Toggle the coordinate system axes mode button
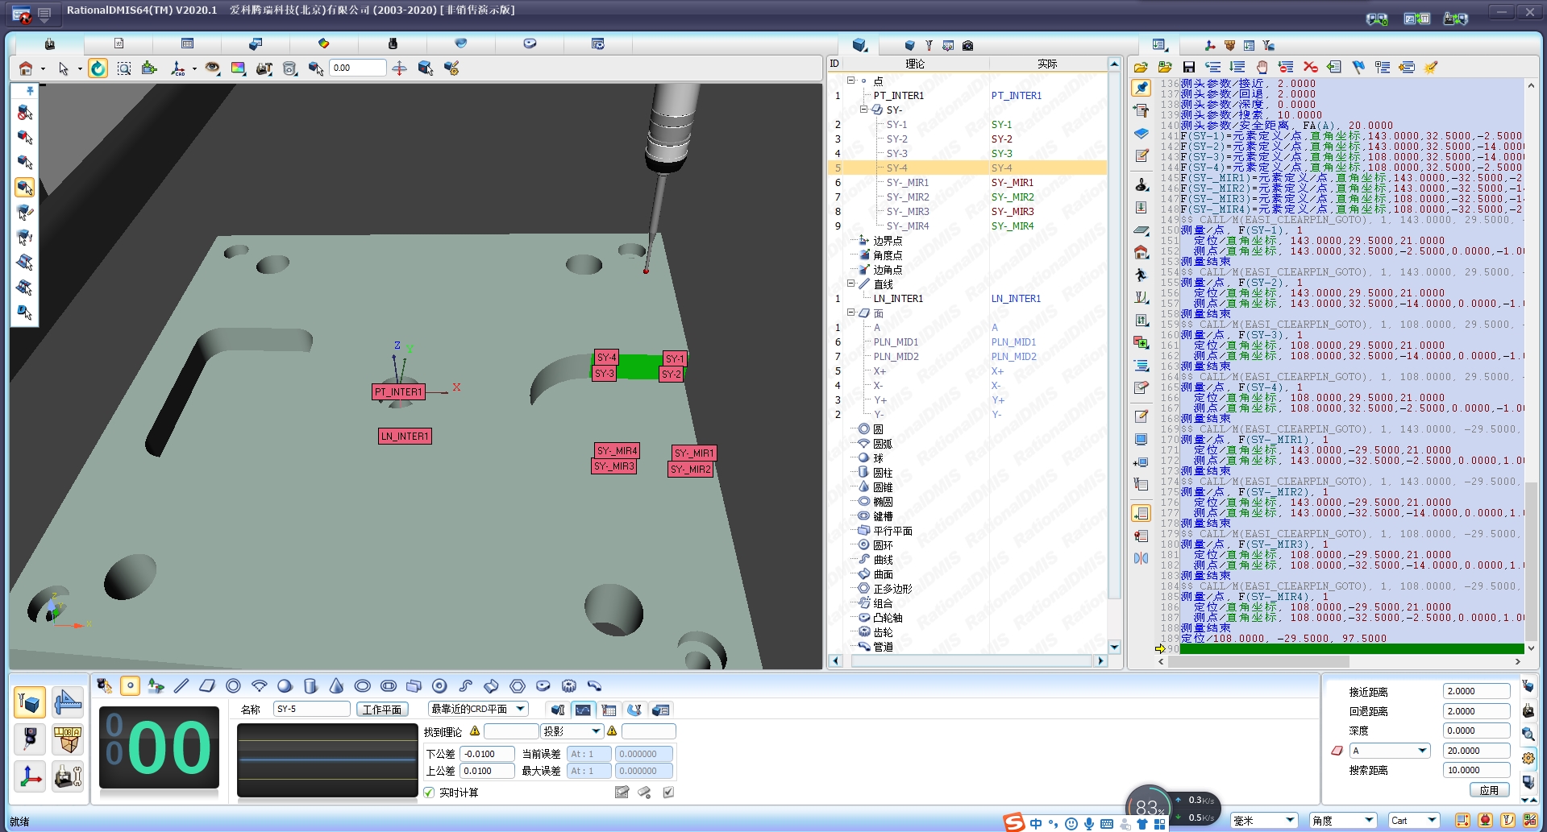This screenshot has width=1547, height=832. point(30,777)
